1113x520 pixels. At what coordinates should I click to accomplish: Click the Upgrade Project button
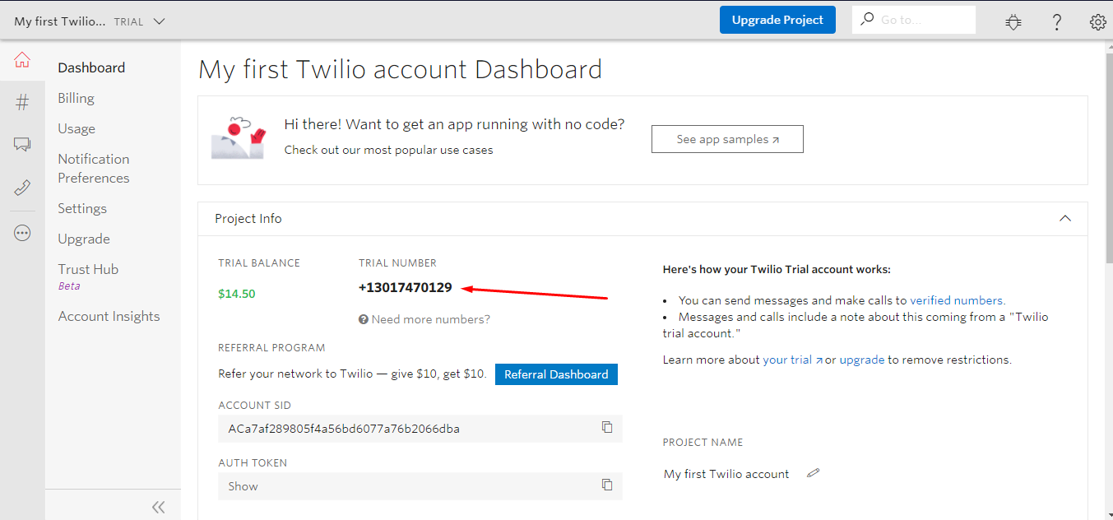point(777,21)
